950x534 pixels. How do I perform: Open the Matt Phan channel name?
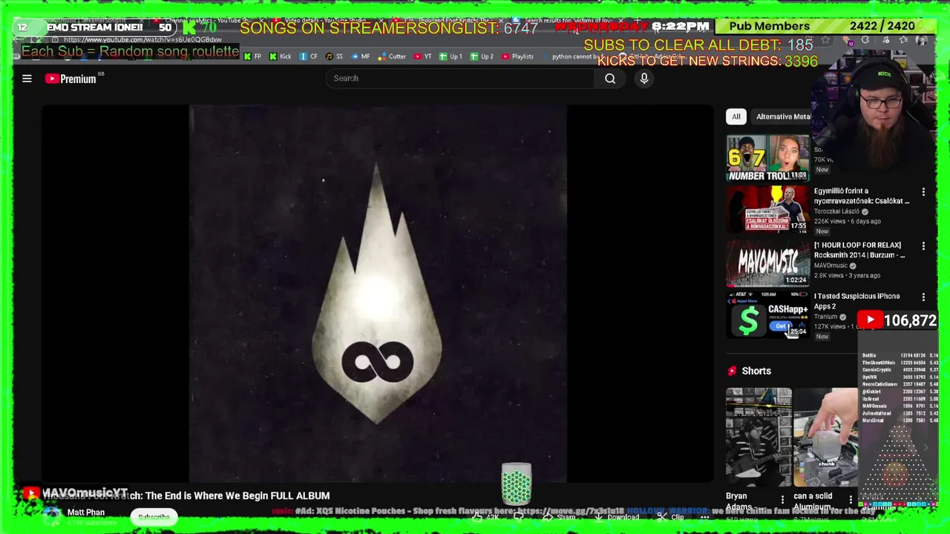tap(86, 512)
